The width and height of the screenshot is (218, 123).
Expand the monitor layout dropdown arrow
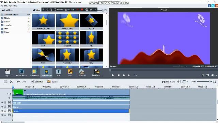(187, 82)
